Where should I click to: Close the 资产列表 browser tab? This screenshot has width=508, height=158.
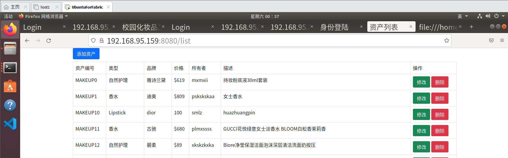(411, 27)
